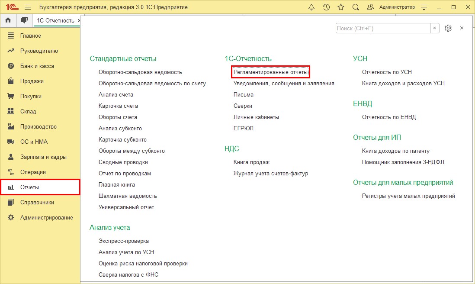Image resolution: width=475 pixels, height=284 pixels.
Task: Click the magnifier search icon in title bar
Action: pyautogui.click(x=356, y=7)
